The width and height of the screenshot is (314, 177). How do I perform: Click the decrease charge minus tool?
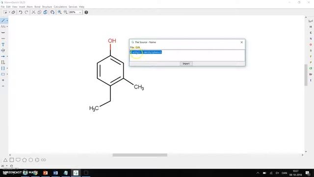coord(3,86)
